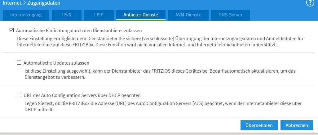Tick the URL des Auto Configuration Servers checkbox

(x=19, y=95)
